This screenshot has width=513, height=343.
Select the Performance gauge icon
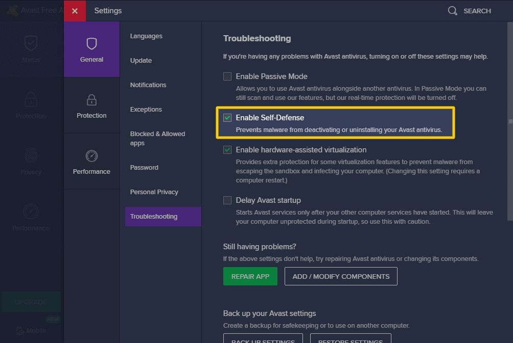coord(91,155)
